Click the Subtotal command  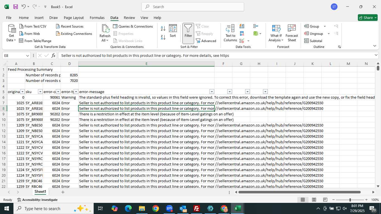313,41
